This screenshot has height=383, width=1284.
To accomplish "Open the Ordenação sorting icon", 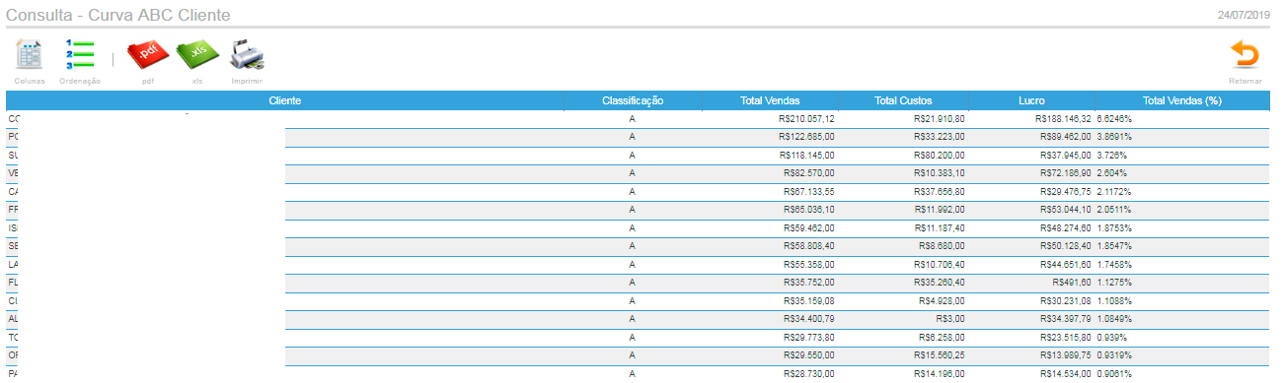I will [80, 55].
